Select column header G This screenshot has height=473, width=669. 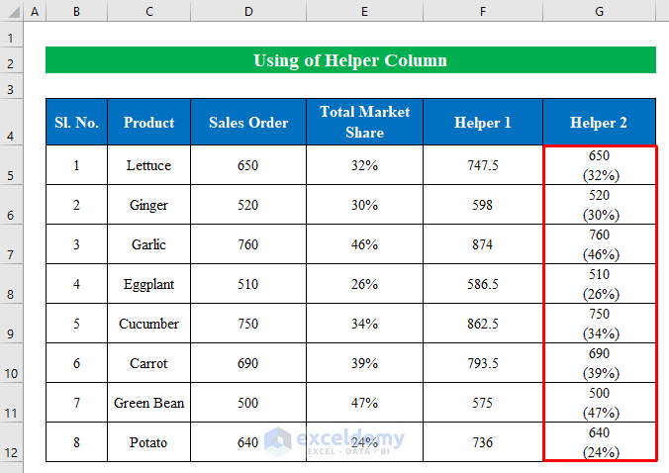click(599, 11)
